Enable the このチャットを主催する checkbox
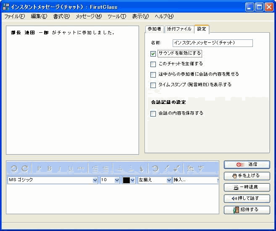Screen dimensions: 276x231 153,64
